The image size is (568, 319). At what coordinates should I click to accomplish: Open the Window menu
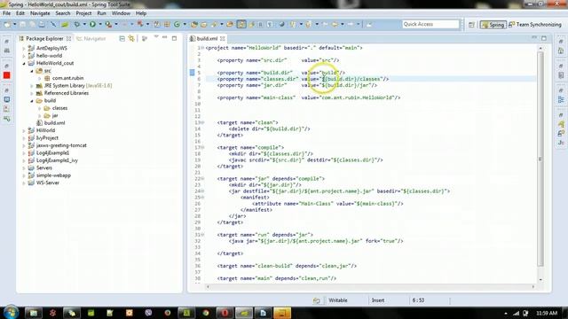(x=121, y=13)
